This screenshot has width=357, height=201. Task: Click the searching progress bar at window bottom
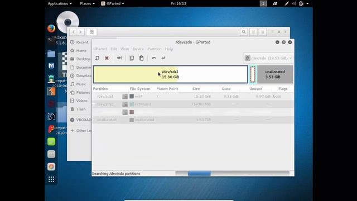click(x=232, y=174)
